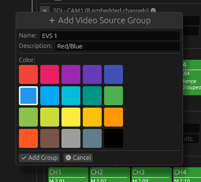Click the Description field containing Red/Blue

click(117, 46)
